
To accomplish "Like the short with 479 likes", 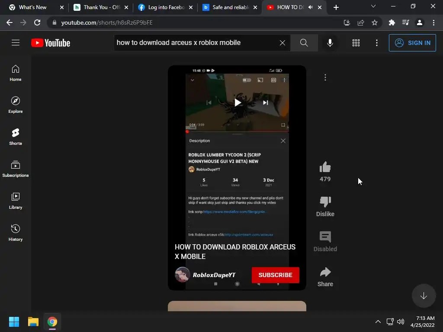I will point(325,167).
